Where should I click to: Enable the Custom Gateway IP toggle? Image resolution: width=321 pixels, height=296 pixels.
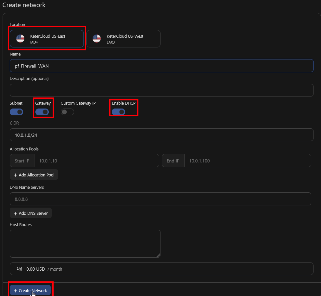(67, 112)
